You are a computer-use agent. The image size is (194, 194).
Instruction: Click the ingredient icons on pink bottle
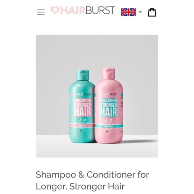point(108,120)
